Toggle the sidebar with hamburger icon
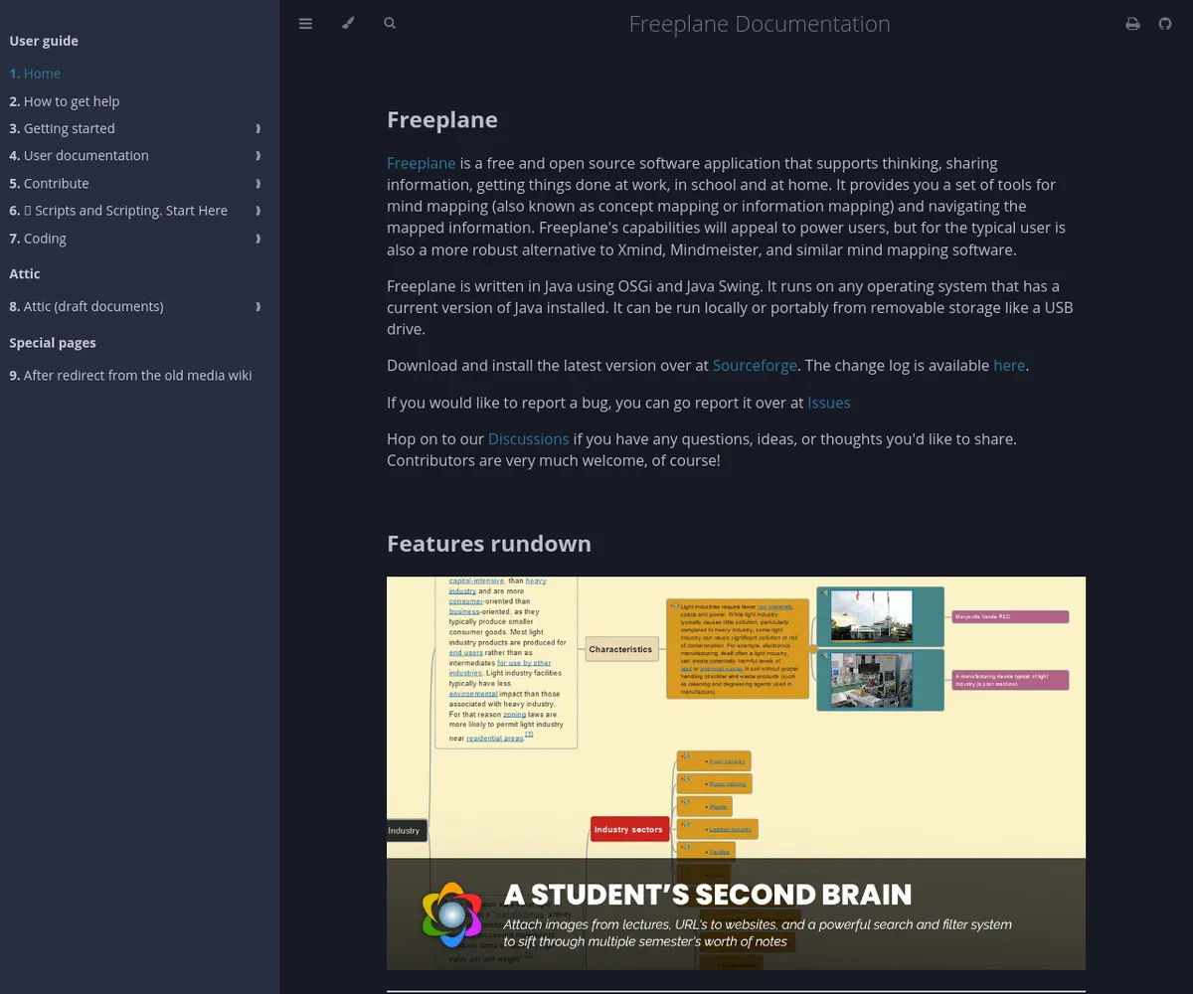Image resolution: width=1193 pixels, height=994 pixels. click(x=305, y=24)
